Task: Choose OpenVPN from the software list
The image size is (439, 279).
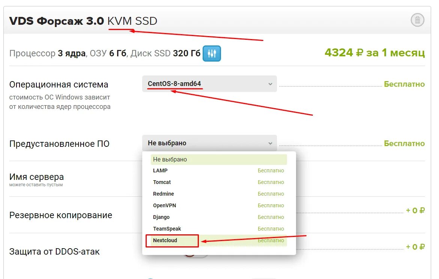Action: (x=219, y=205)
